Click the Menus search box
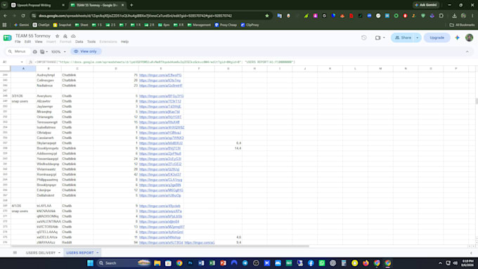Viewport: 478px width, 269px height. tap(18, 51)
